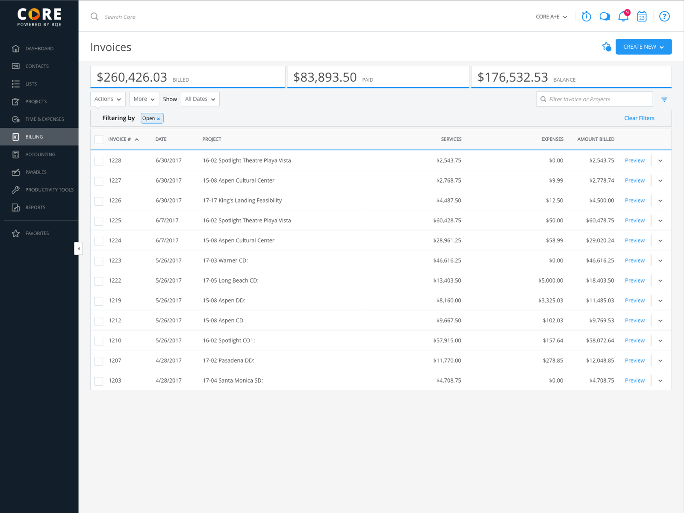Open the help question mark icon

click(664, 17)
